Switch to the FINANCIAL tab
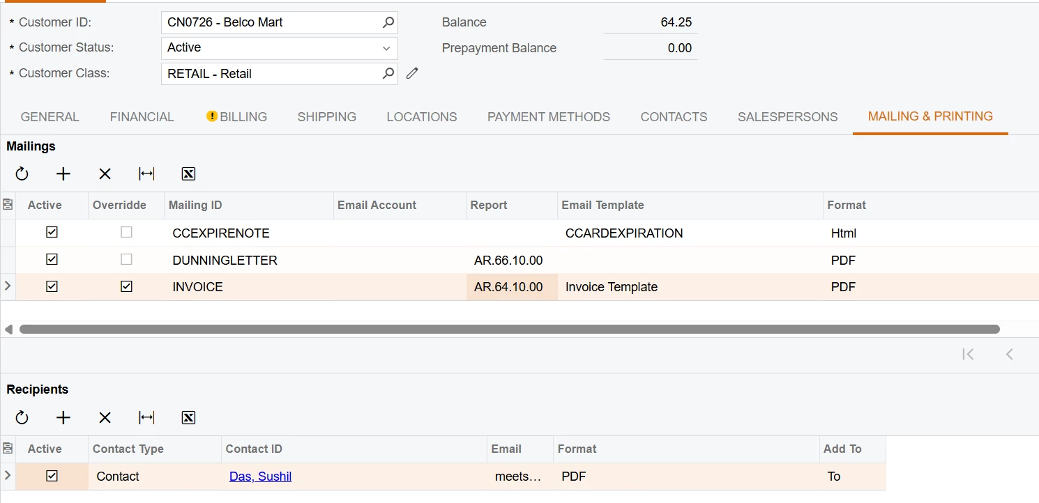This screenshot has height=503, width=1039. (142, 117)
